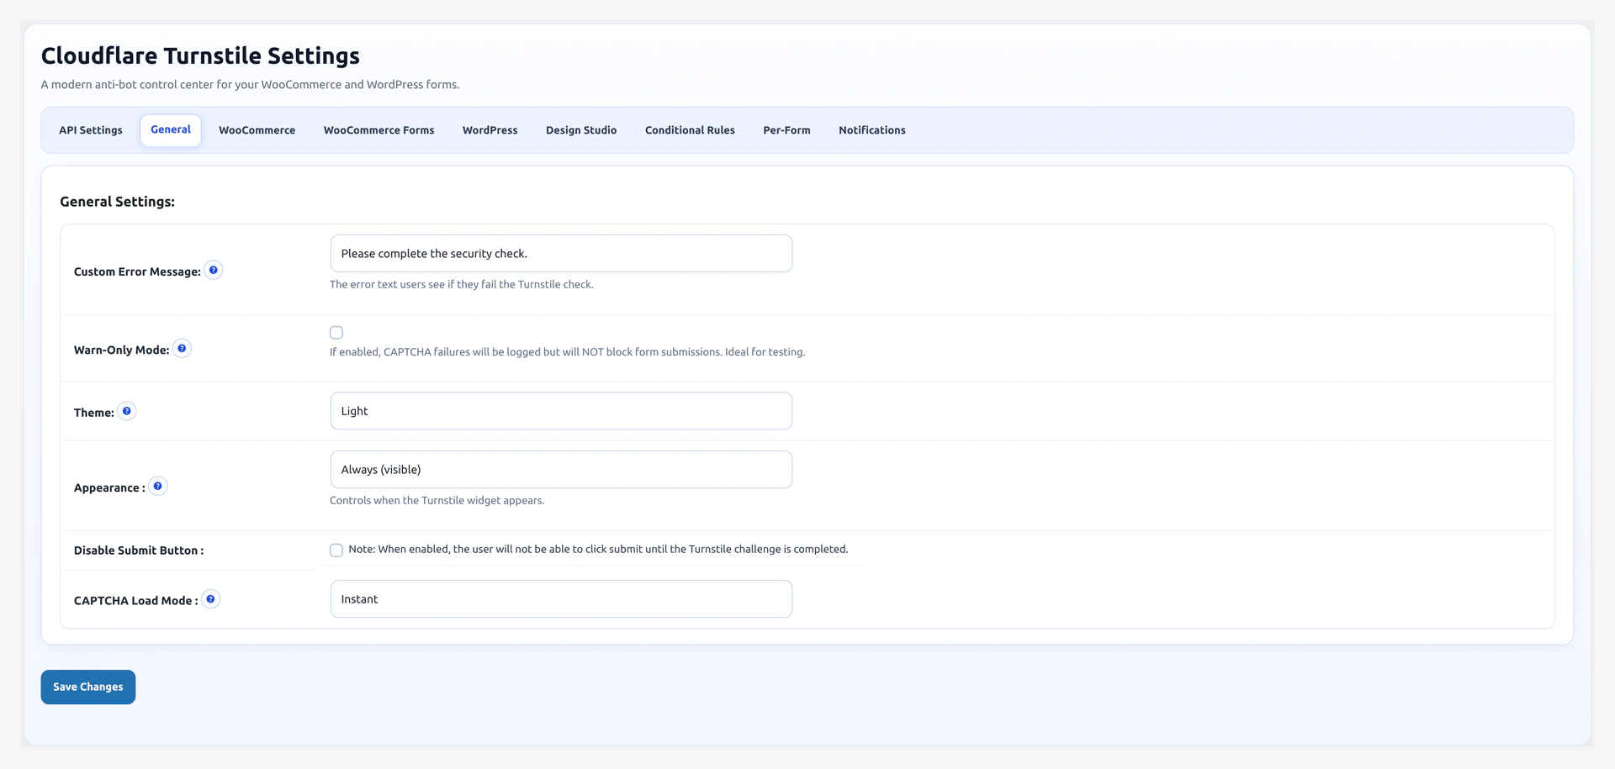Open the Per-Form tab
This screenshot has height=769, width=1615.
786,130
